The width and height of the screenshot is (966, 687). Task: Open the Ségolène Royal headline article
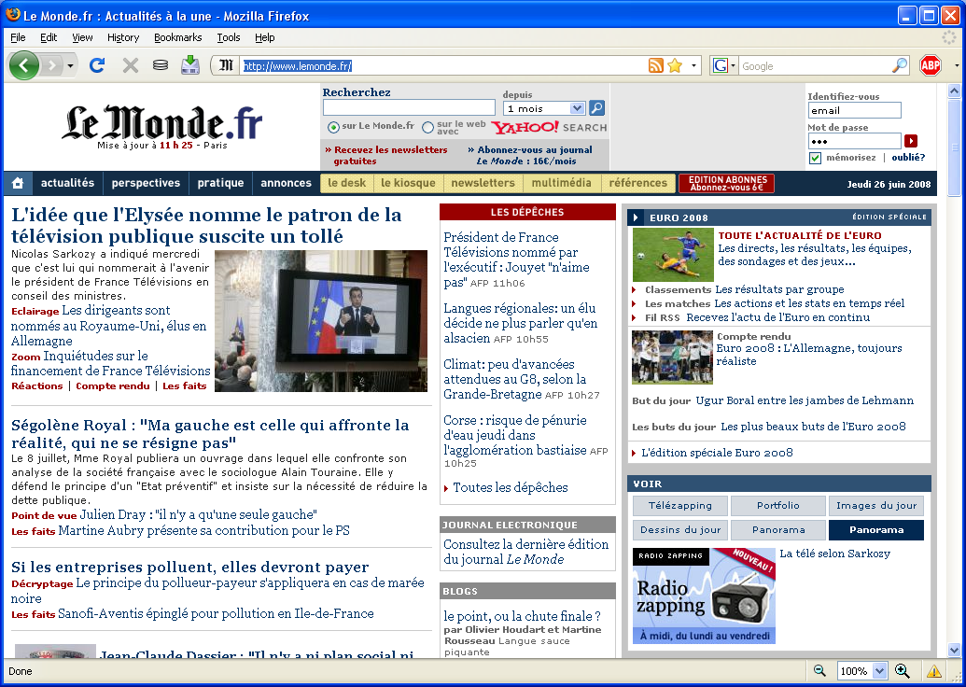(x=210, y=434)
